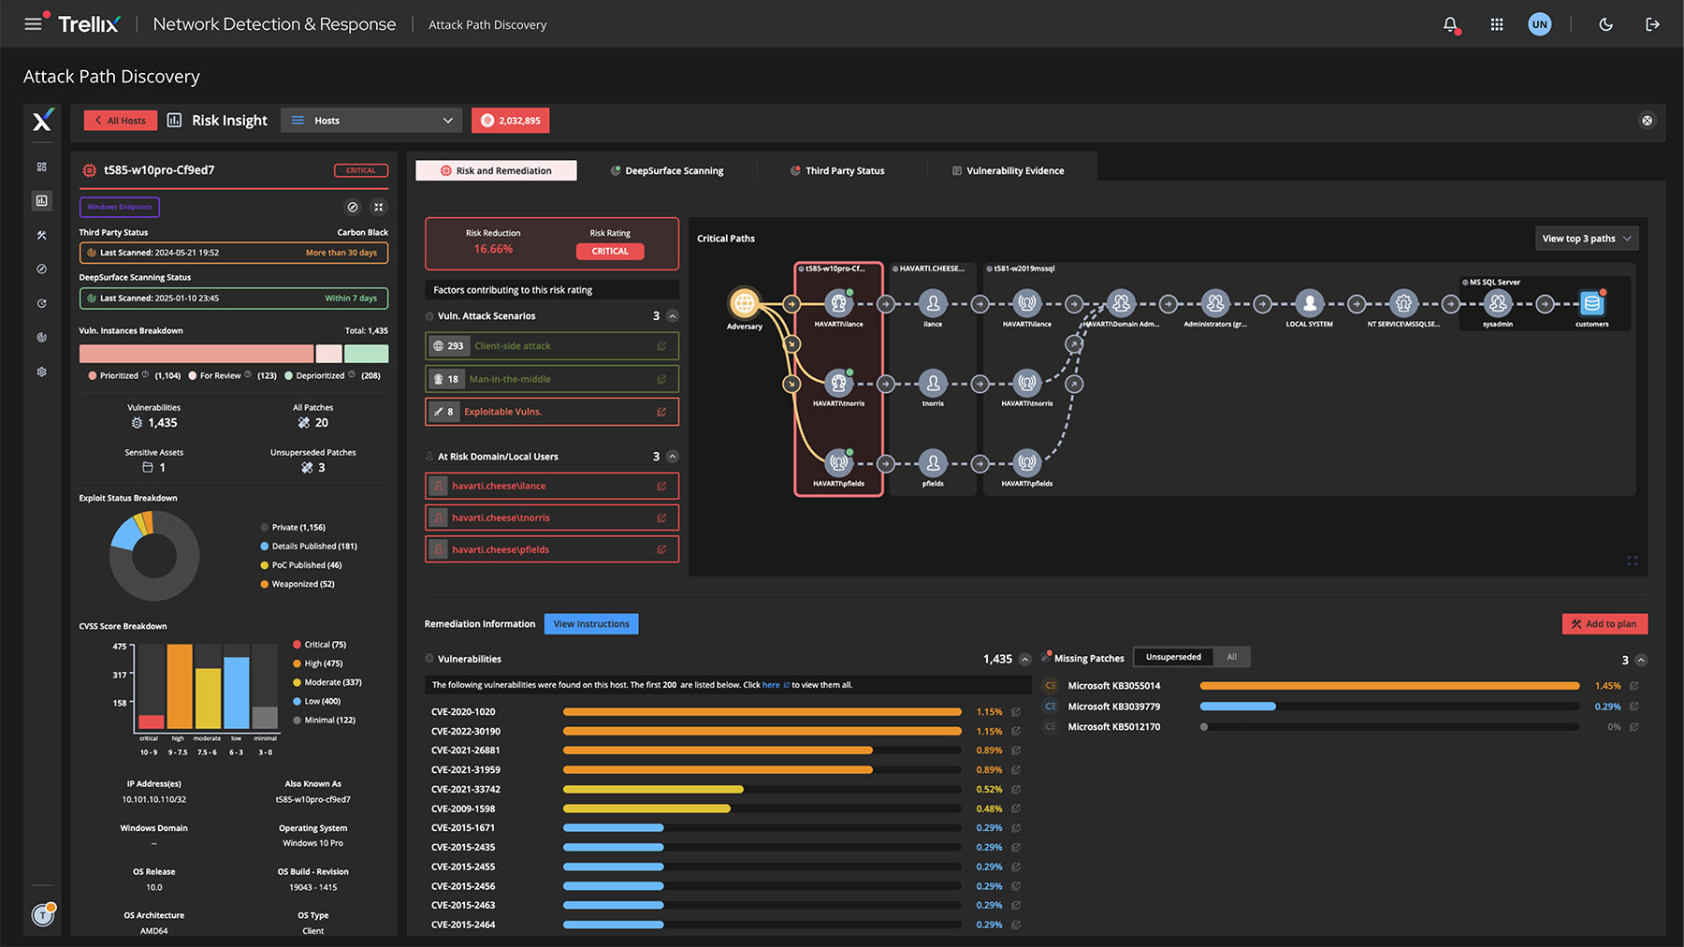Select the Unsuperseded patches filter

coord(1173,657)
